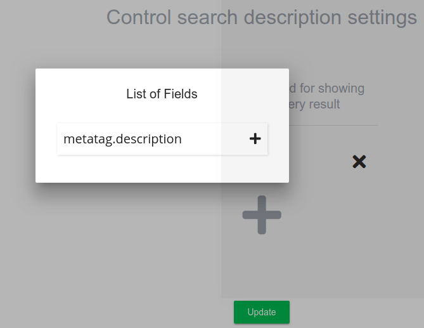Click the word 'Fields' in the dialog title
This screenshot has height=328, width=424.
(181, 94)
